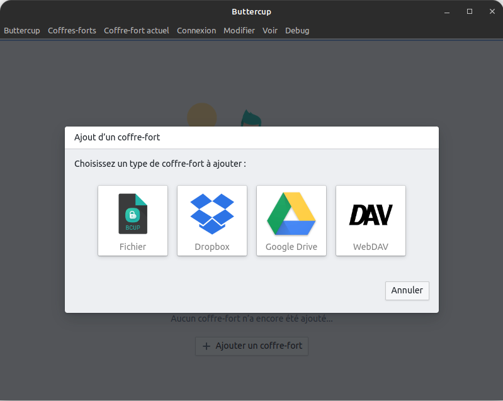This screenshot has width=503, height=401.
Task: Open the Debug menu
Action: (297, 30)
